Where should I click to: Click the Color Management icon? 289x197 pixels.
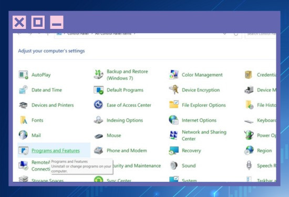point(173,75)
